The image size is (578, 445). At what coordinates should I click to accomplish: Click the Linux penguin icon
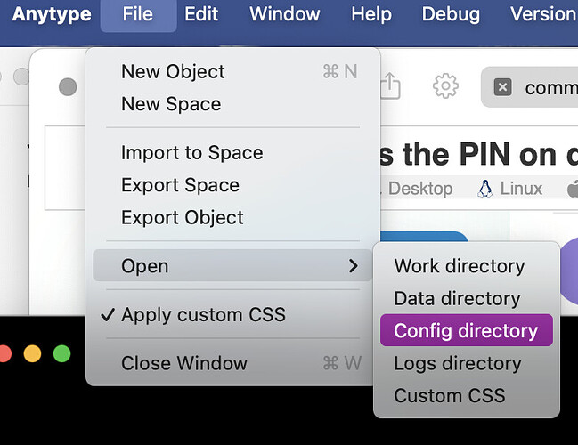pyautogui.click(x=485, y=189)
